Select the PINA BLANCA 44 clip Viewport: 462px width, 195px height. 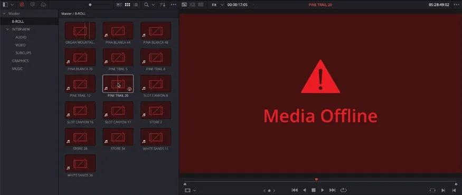pos(118,30)
